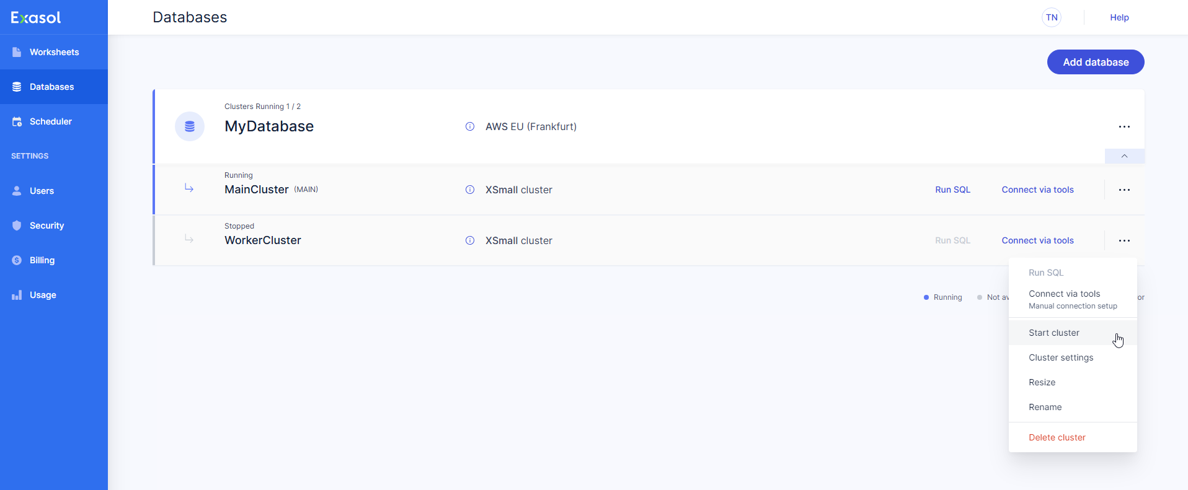Image resolution: width=1188 pixels, height=490 pixels.
Task: Click the Add database button
Action: [x=1096, y=62]
